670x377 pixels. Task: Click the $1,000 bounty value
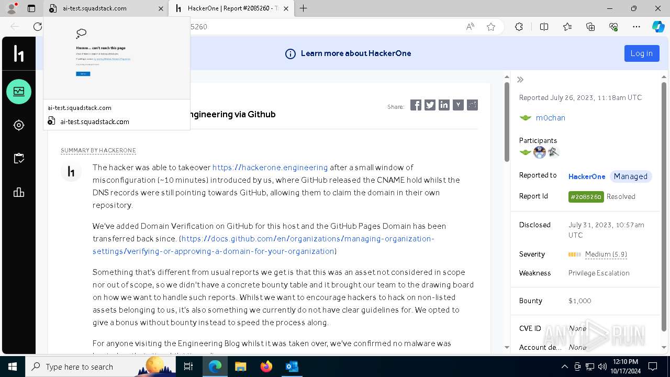(x=580, y=301)
